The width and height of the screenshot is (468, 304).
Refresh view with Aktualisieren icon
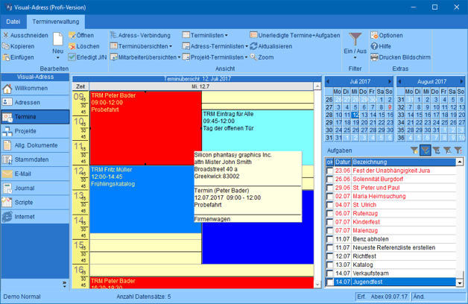point(253,46)
